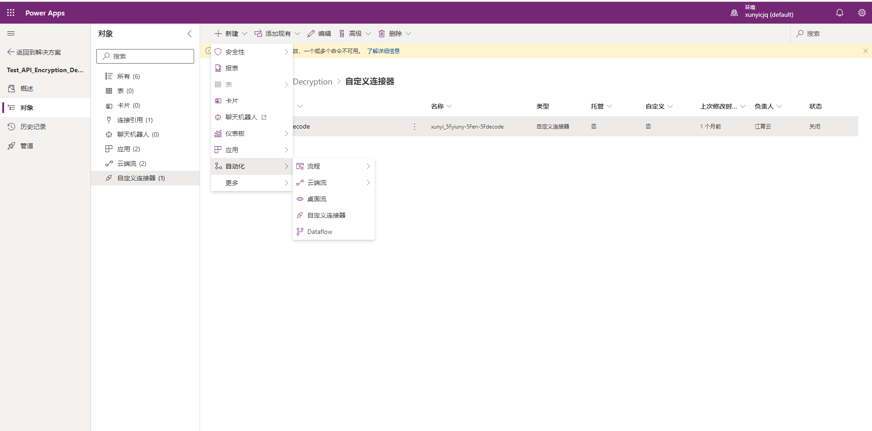Select Dataflow in the submenu

point(320,232)
